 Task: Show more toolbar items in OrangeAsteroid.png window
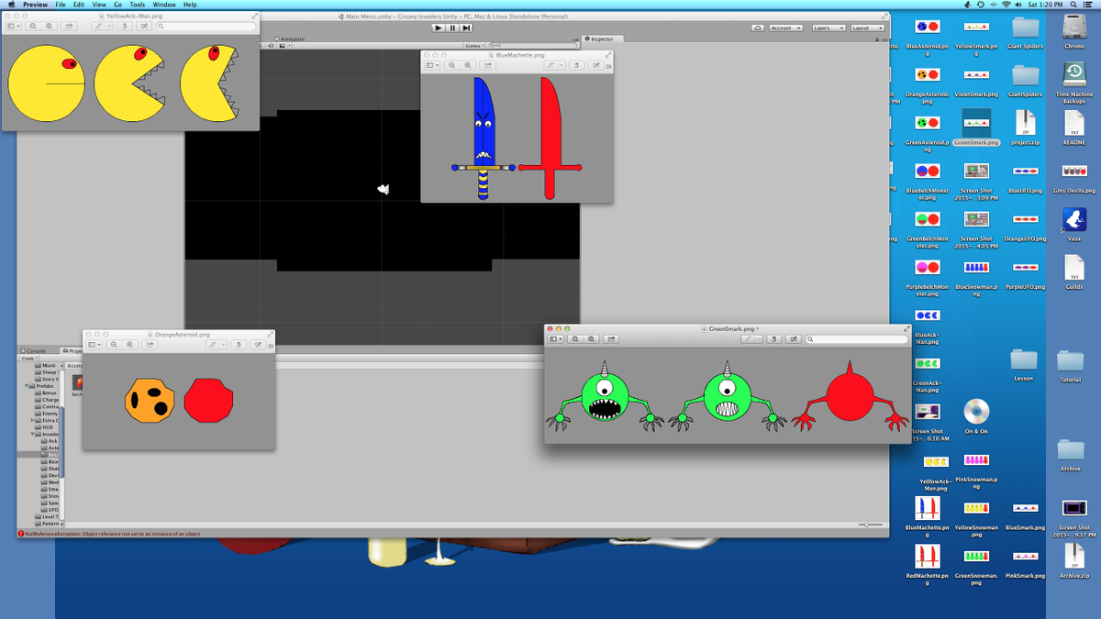[271, 345]
